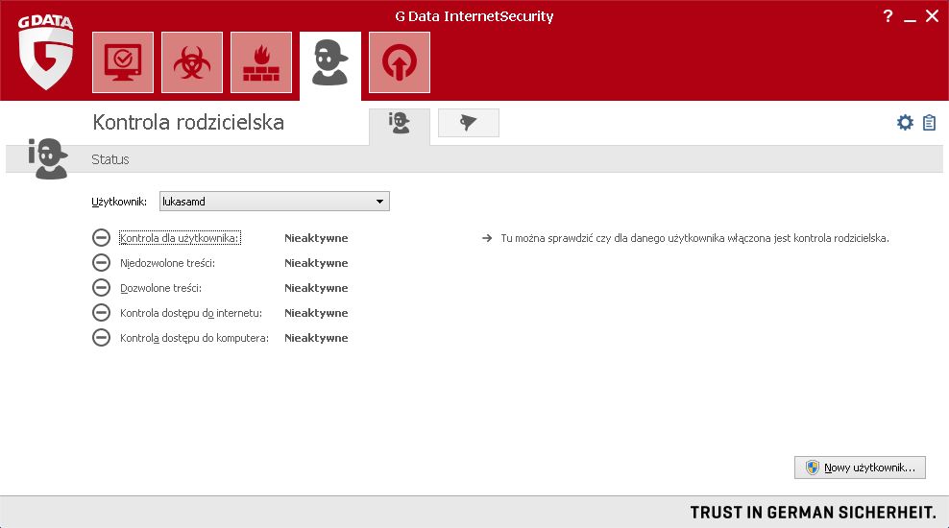Click the Nowy użytkownik button
The image size is (949, 528).
click(860, 468)
